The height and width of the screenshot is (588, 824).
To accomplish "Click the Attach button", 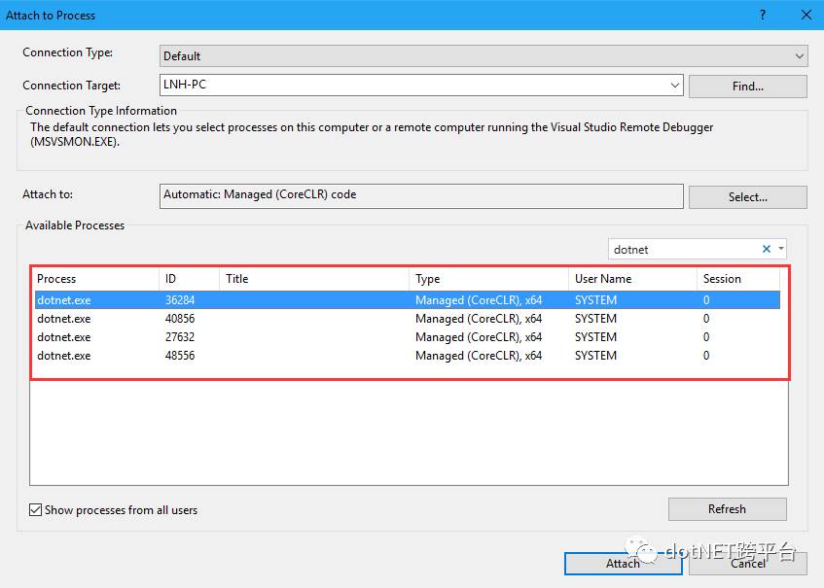I will [x=624, y=564].
